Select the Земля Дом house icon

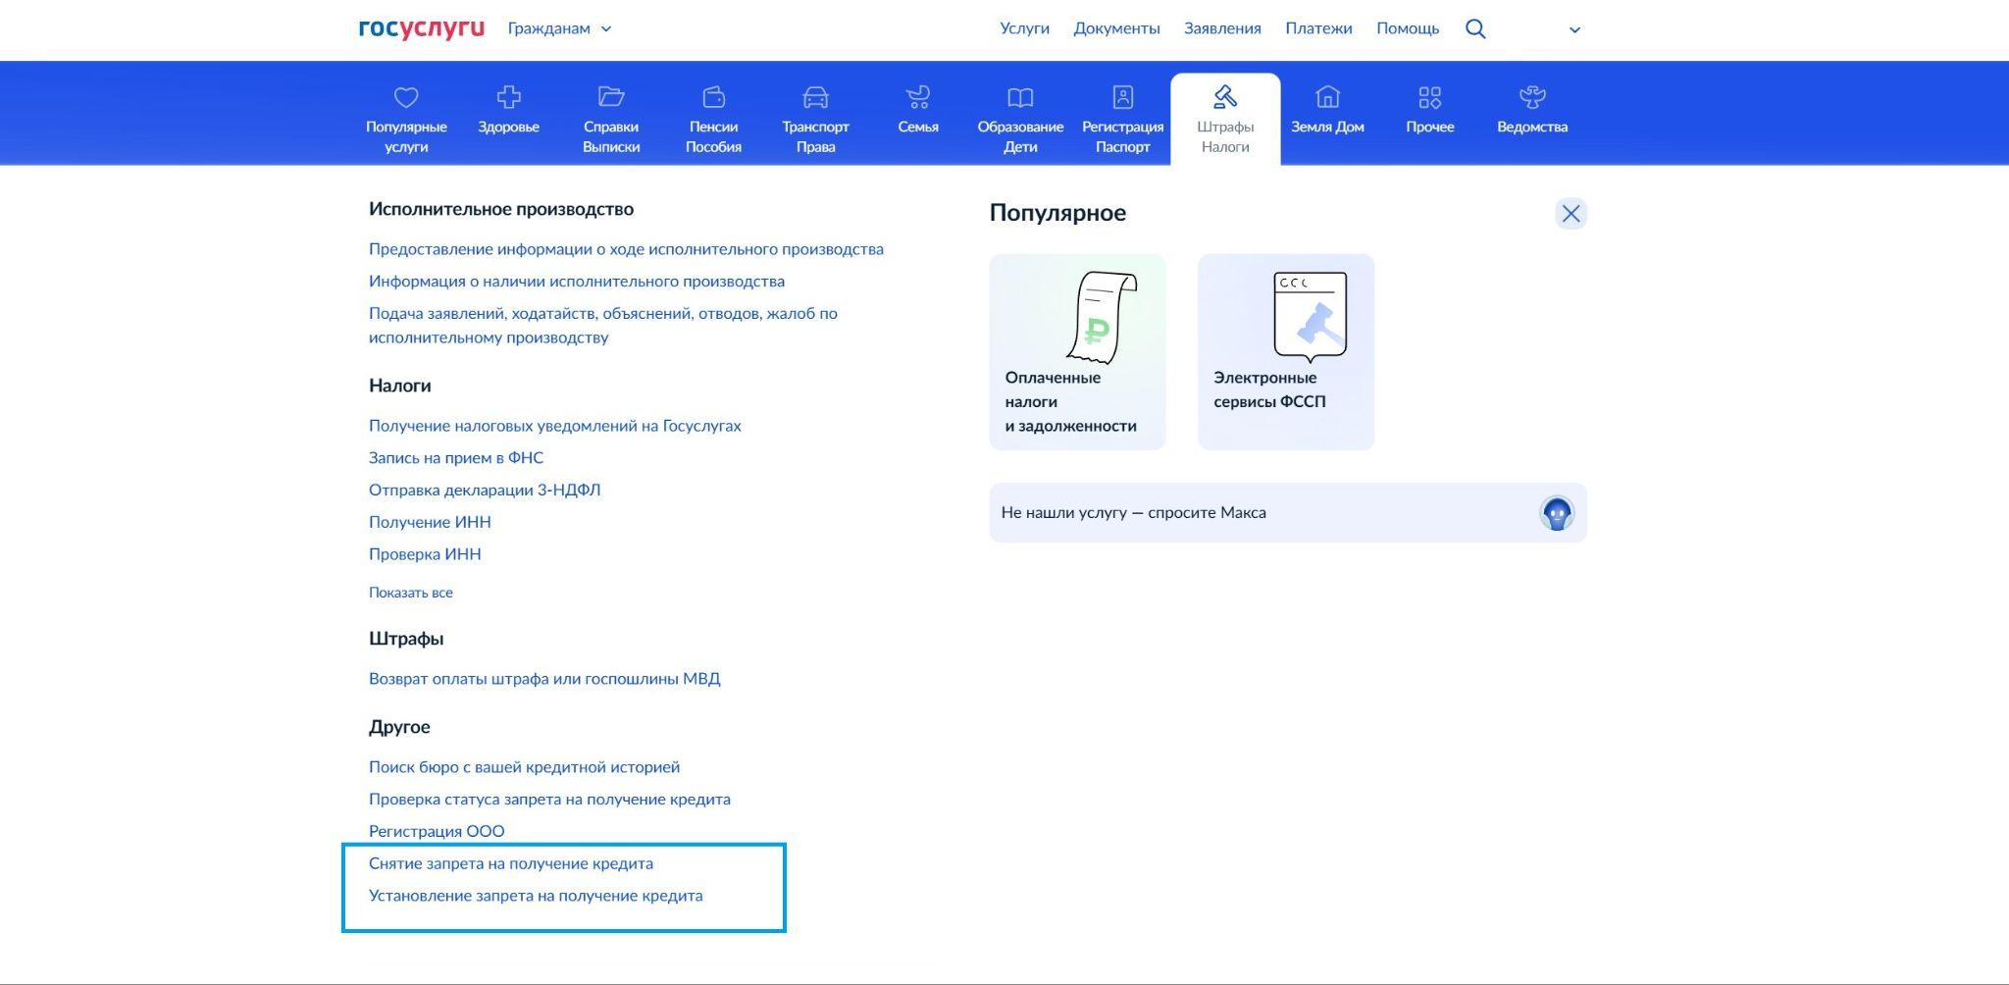[1327, 97]
